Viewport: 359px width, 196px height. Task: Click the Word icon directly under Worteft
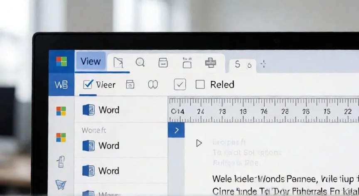click(89, 146)
